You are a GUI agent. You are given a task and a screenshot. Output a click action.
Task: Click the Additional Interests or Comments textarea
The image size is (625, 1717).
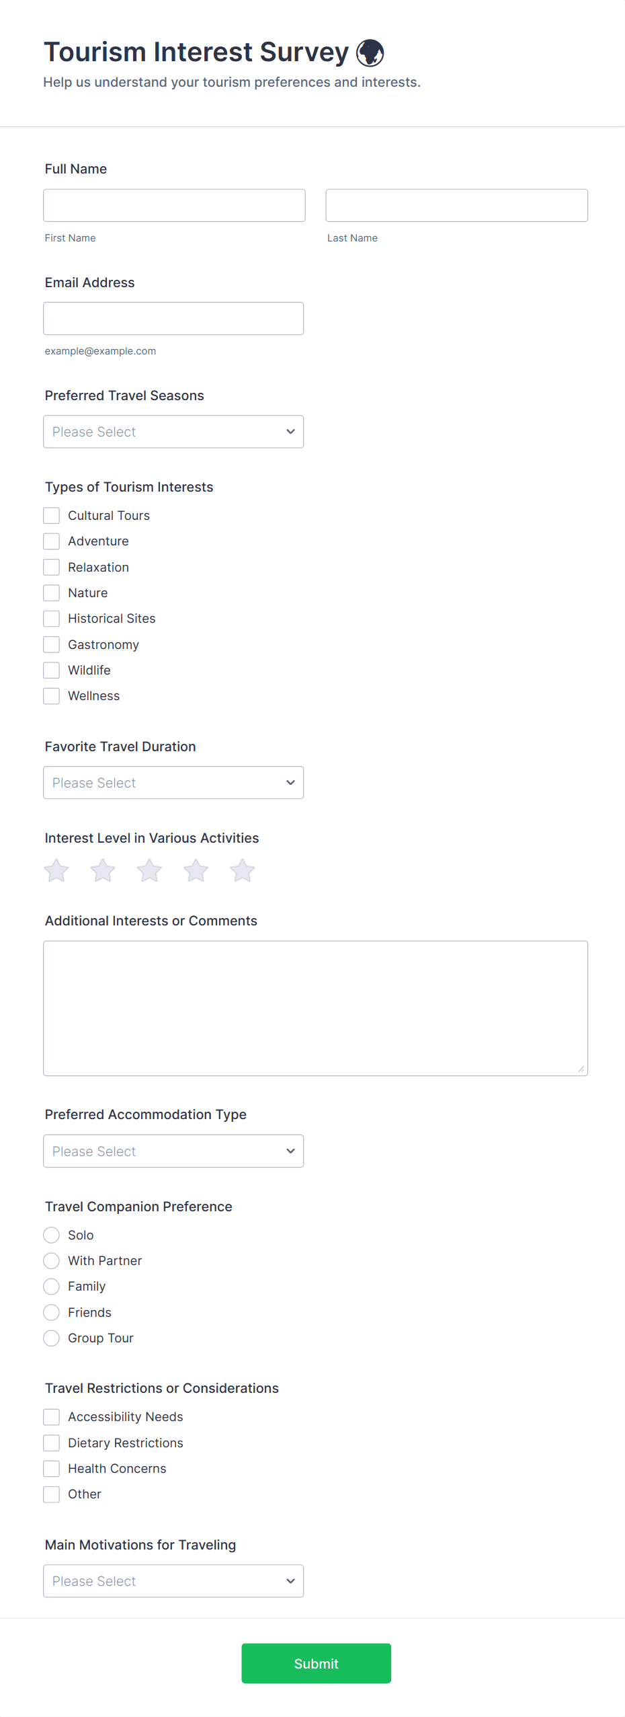pyautogui.click(x=315, y=1008)
